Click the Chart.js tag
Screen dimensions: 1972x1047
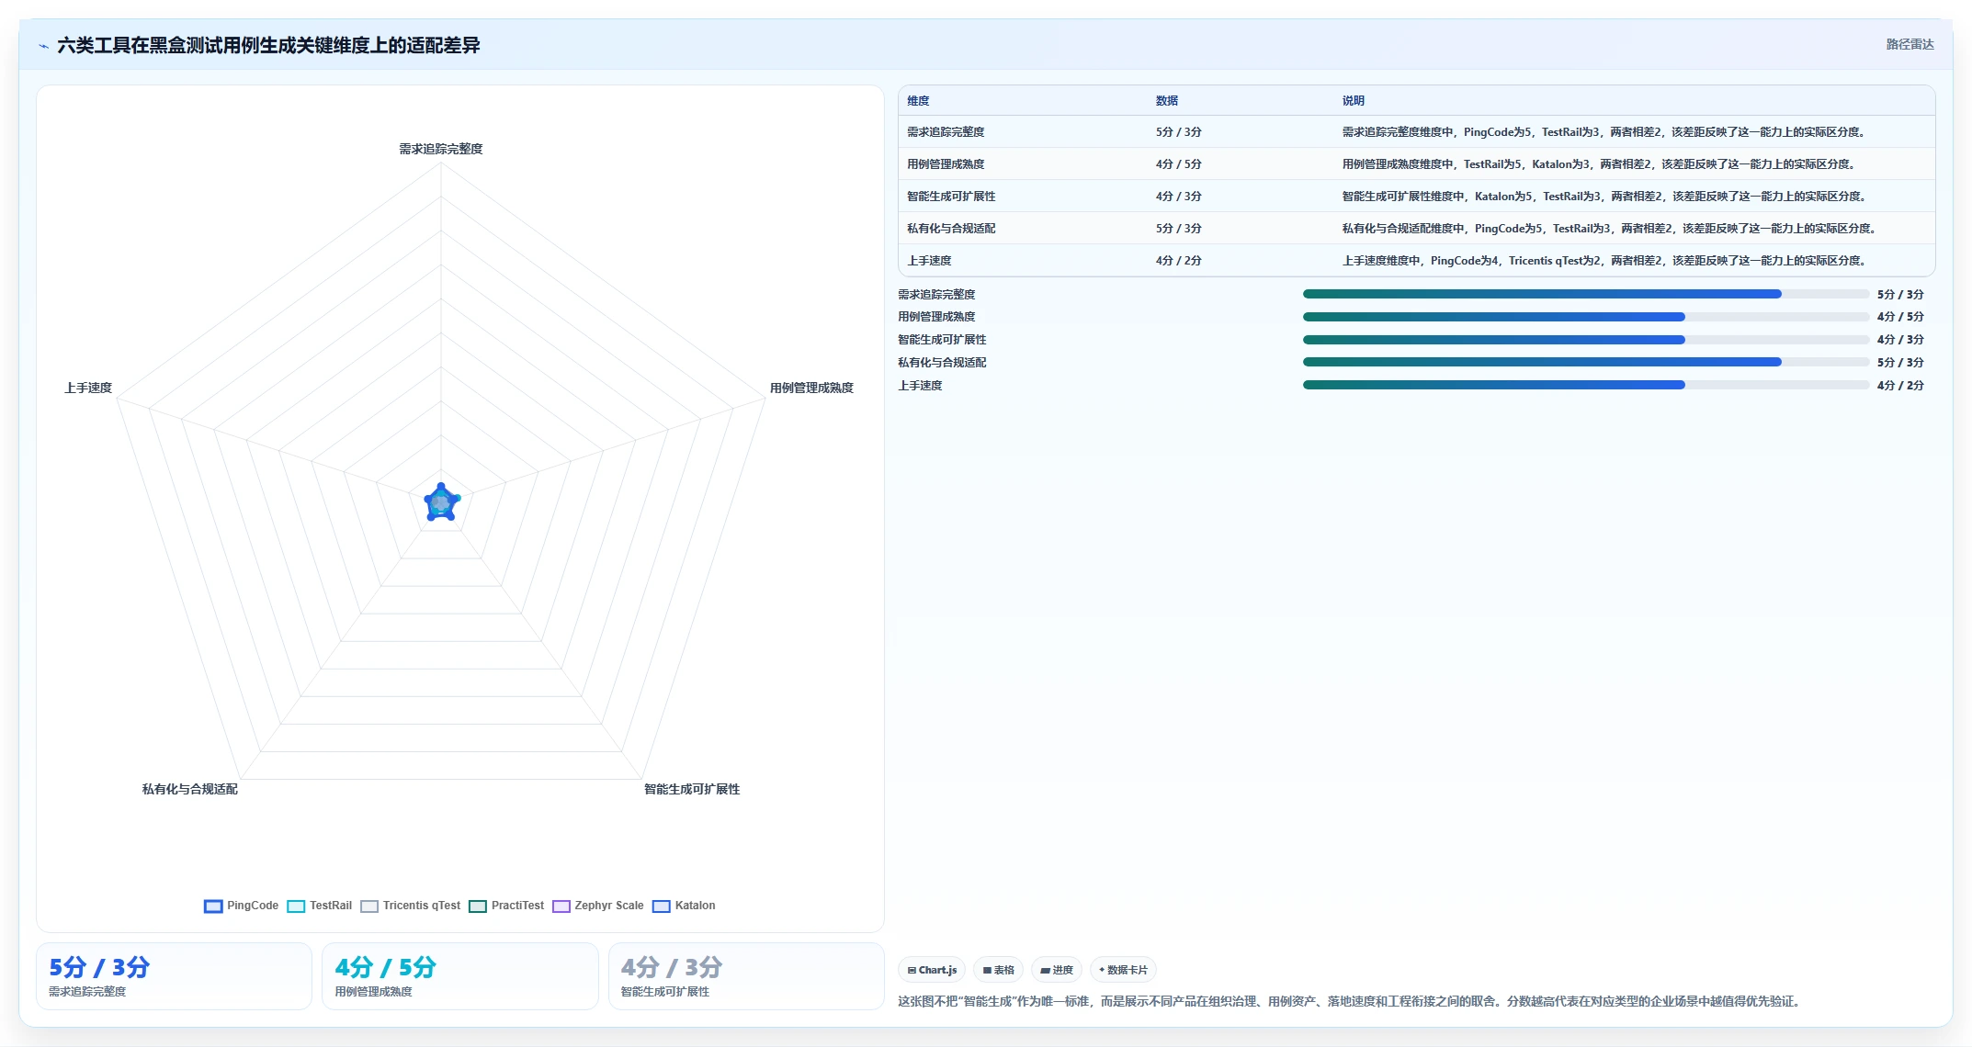coord(932,970)
